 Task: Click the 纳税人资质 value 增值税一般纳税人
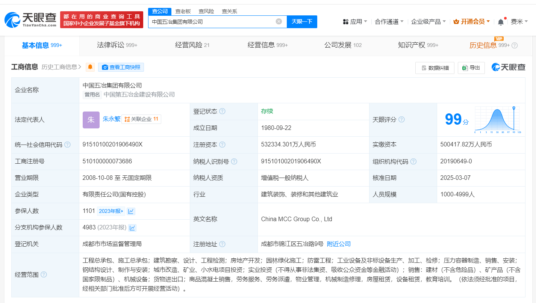click(285, 178)
